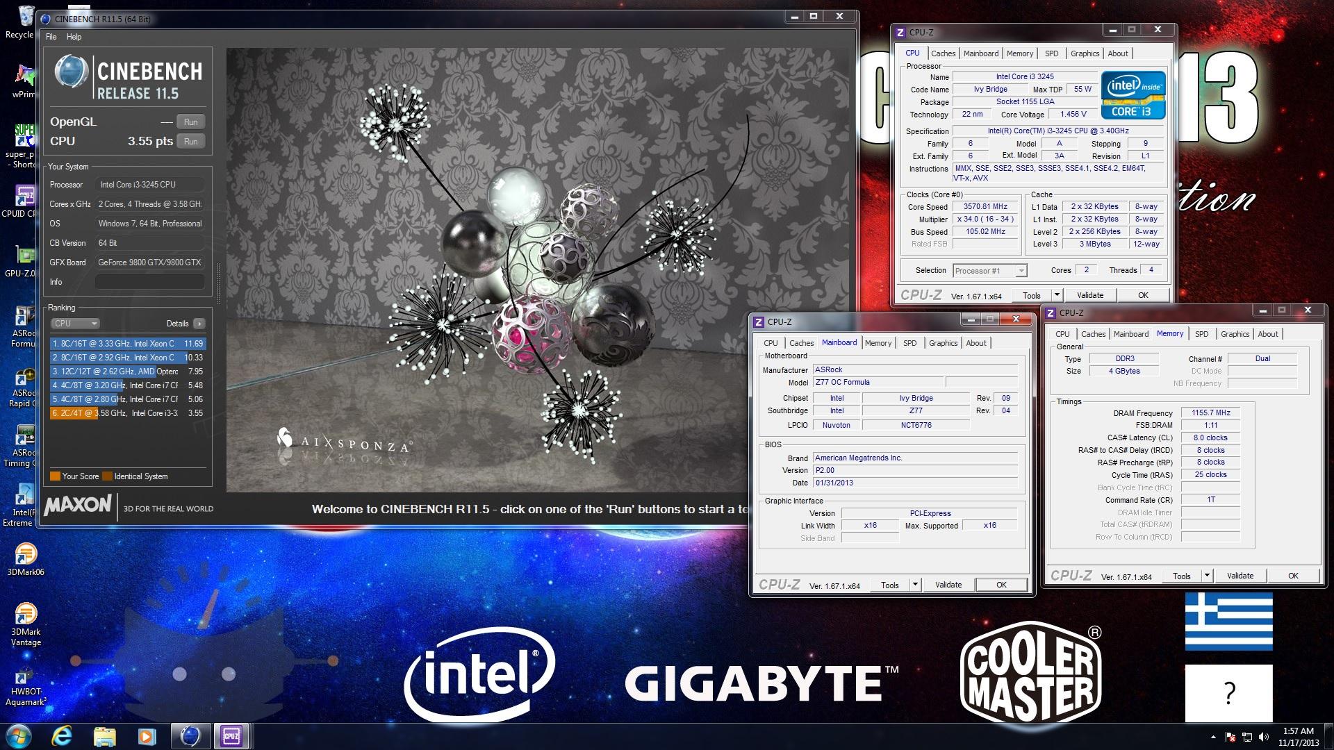The height and width of the screenshot is (750, 1334).
Task: Click Validate in CPU-Z Mainboard window
Action: click(948, 585)
